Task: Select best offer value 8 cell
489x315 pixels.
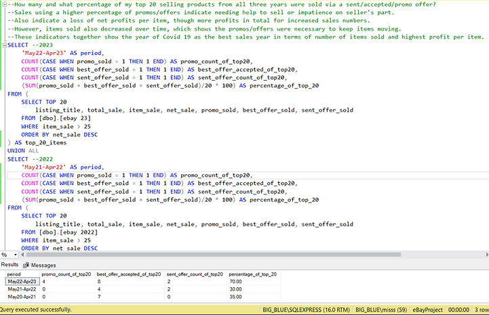Action: click(130, 281)
